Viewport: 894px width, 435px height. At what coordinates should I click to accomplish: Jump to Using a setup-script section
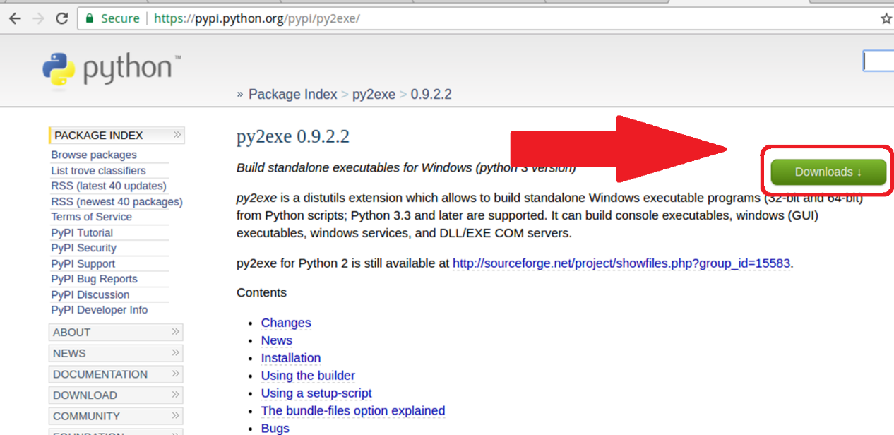(x=316, y=393)
